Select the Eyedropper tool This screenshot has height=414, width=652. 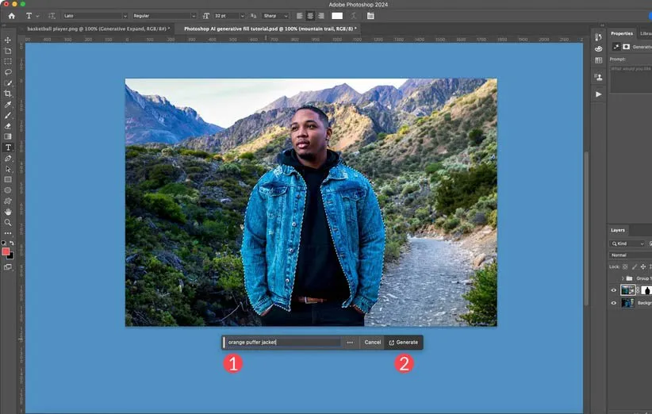pyautogui.click(x=8, y=105)
